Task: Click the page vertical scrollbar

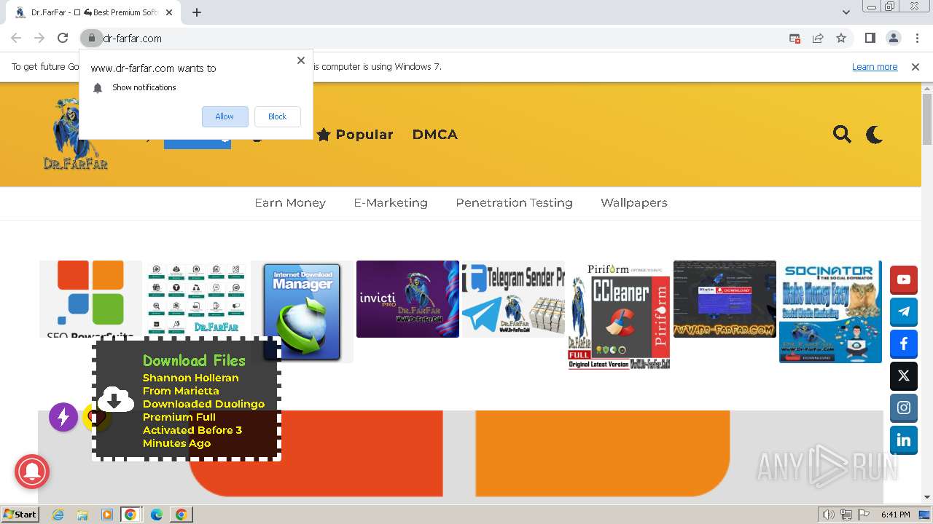Action: (x=927, y=120)
